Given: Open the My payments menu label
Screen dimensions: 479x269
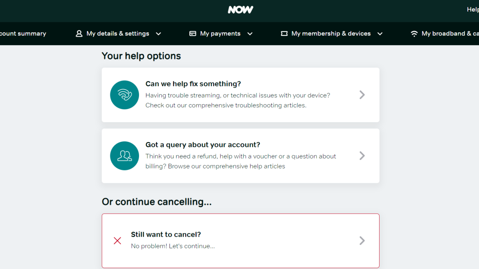Looking at the screenshot, I should pyautogui.click(x=220, y=34).
